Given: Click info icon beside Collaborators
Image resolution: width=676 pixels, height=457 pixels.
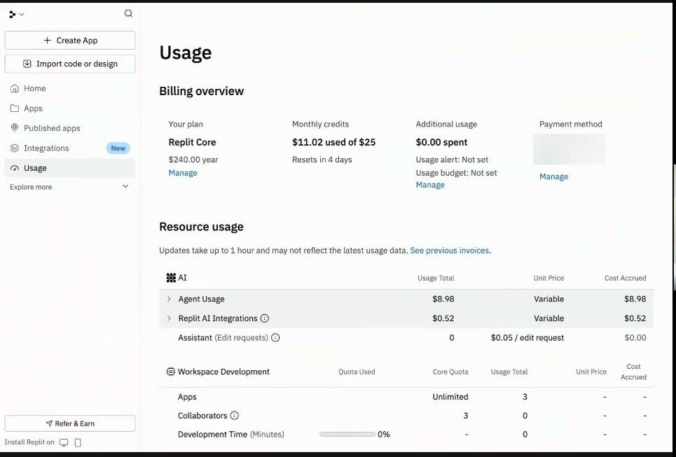Looking at the screenshot, I should [x=234, y=416].
